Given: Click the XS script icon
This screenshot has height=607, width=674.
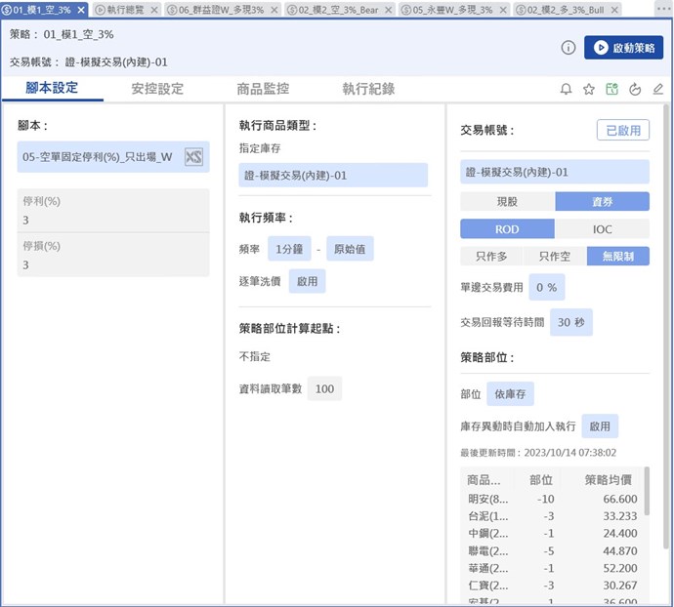Looking at the screenshot, I should coord(194,157).
